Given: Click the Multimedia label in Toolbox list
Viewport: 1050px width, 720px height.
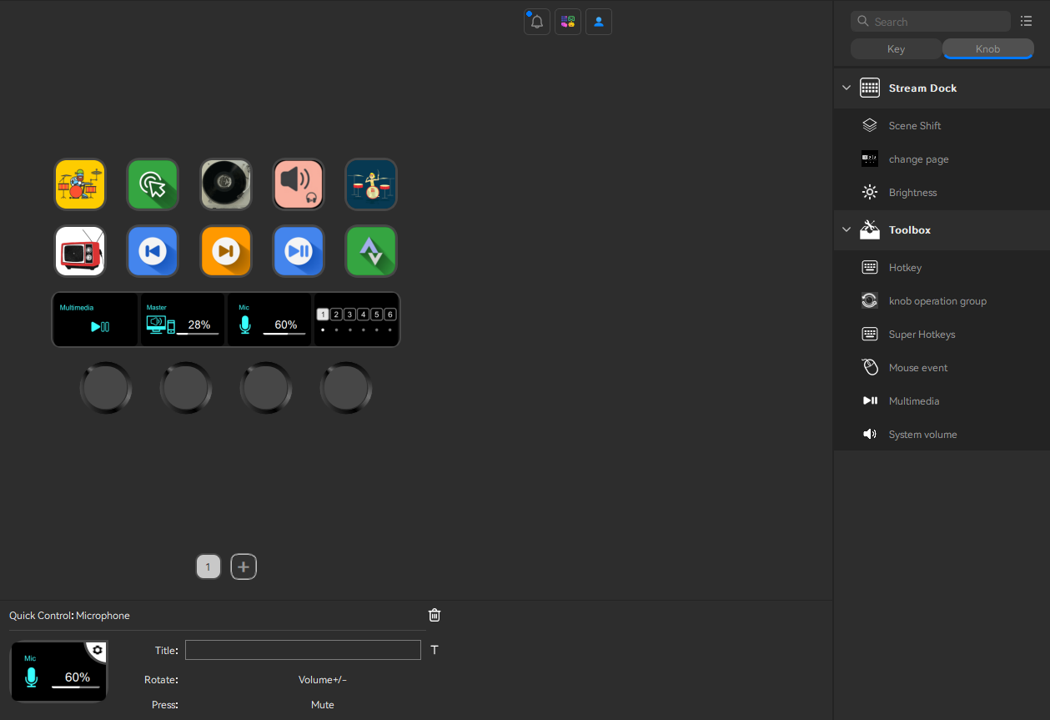Looking at the screenshot, I should [x=914, y=400].
